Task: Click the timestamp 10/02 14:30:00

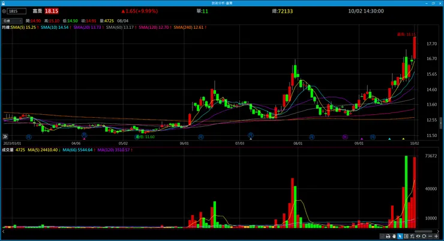Action: pos(366,11)
